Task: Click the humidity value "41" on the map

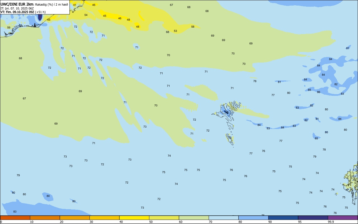Action: point(74,5)
